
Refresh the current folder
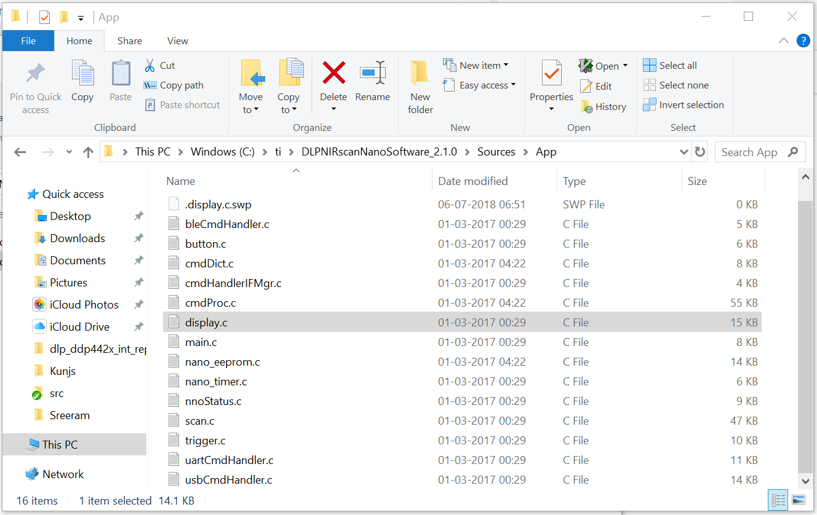[x=700, y=152]
